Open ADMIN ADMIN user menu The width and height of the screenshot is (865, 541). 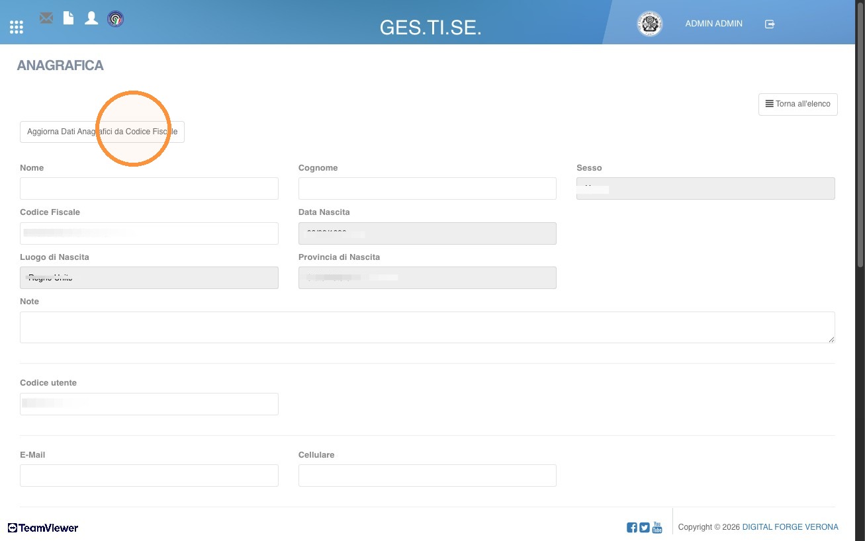click(713, 24)
